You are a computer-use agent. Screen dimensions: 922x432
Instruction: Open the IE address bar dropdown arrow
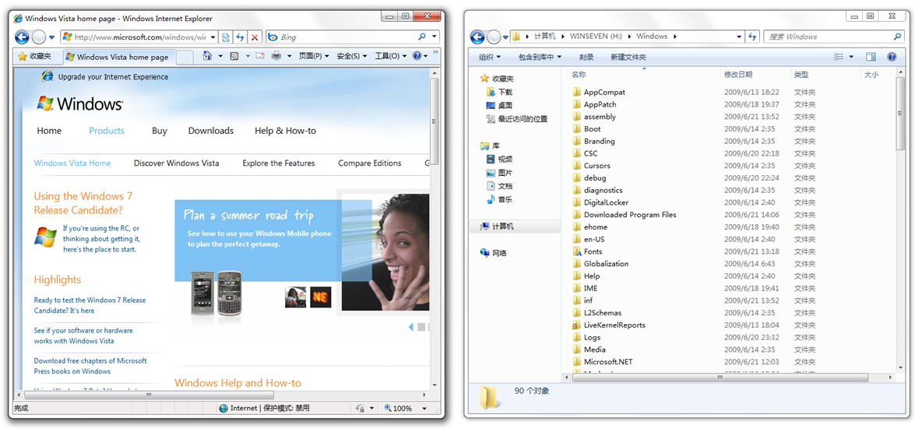213,37
